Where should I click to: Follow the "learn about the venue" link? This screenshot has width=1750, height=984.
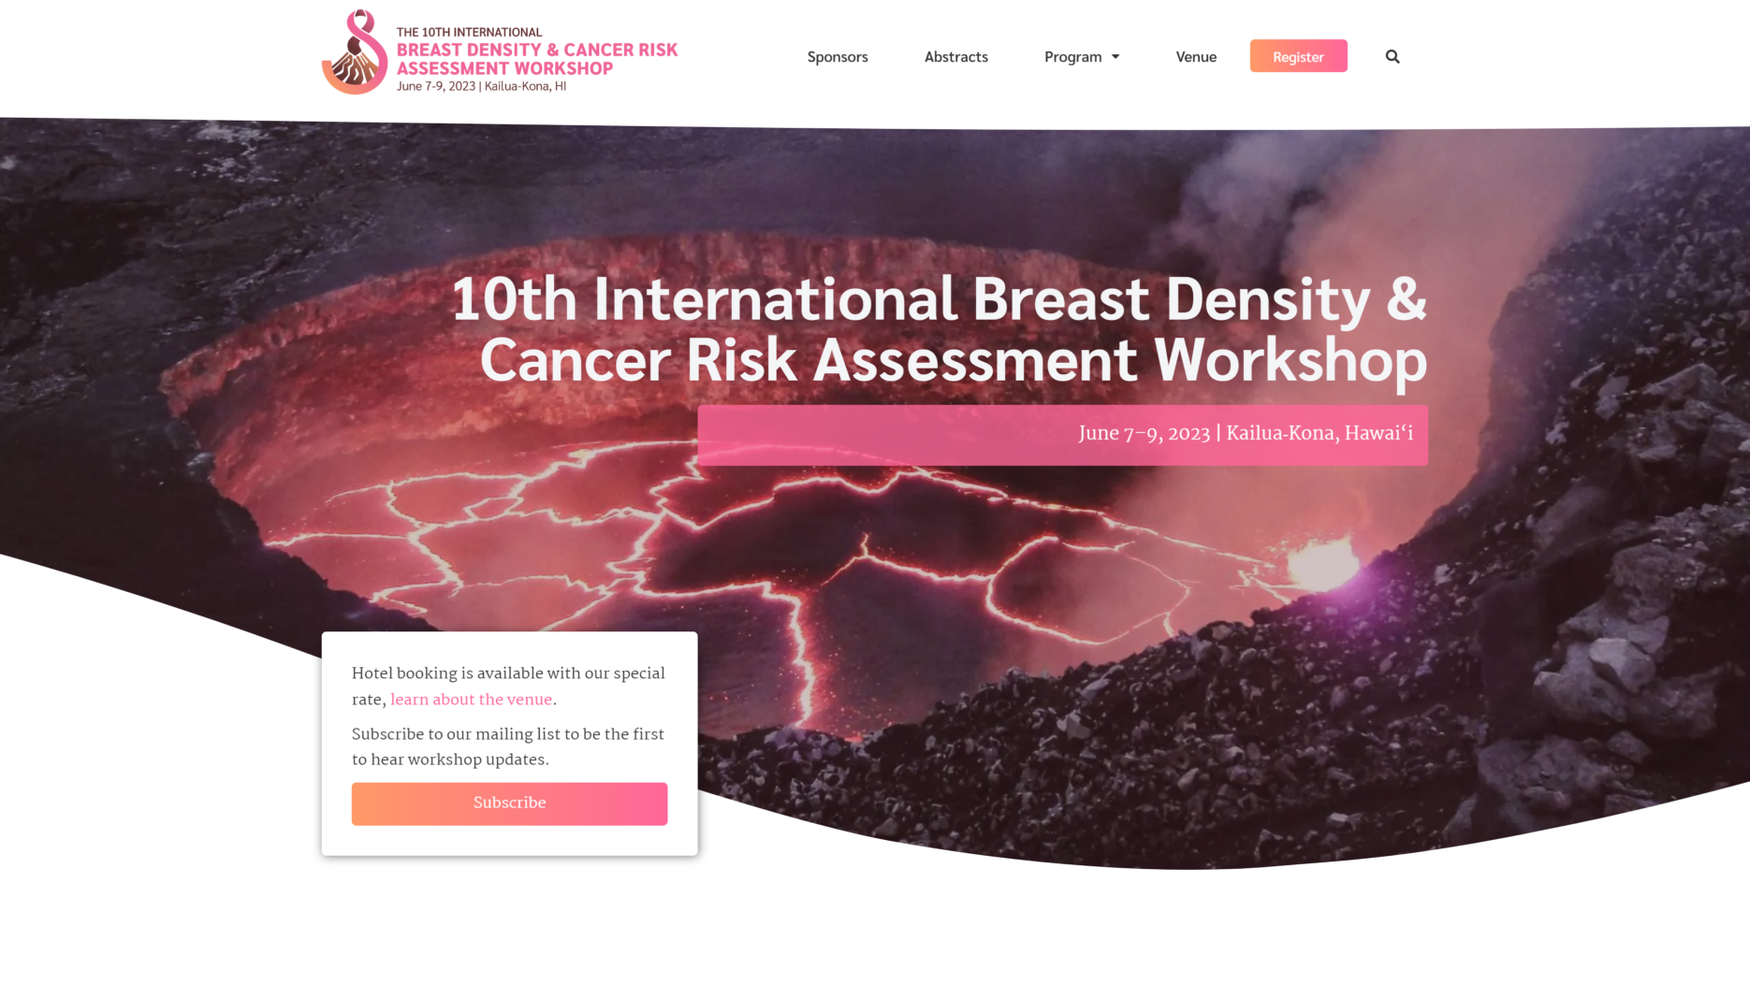pyautogui.click(x=471, y=700)
